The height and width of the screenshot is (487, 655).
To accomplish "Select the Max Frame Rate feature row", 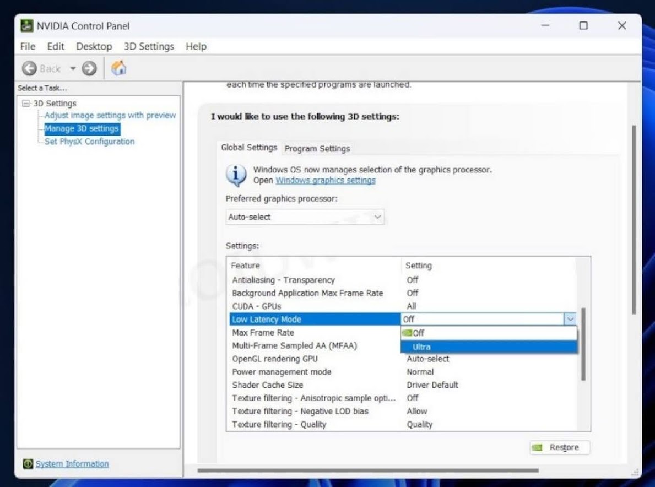I will pos(316,332).
